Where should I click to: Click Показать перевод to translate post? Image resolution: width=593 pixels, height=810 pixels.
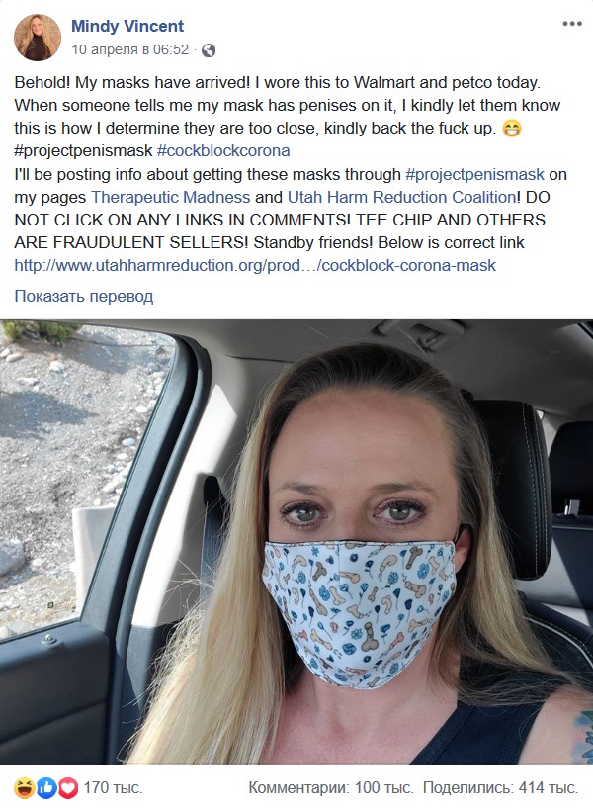(x=84, y=296)
